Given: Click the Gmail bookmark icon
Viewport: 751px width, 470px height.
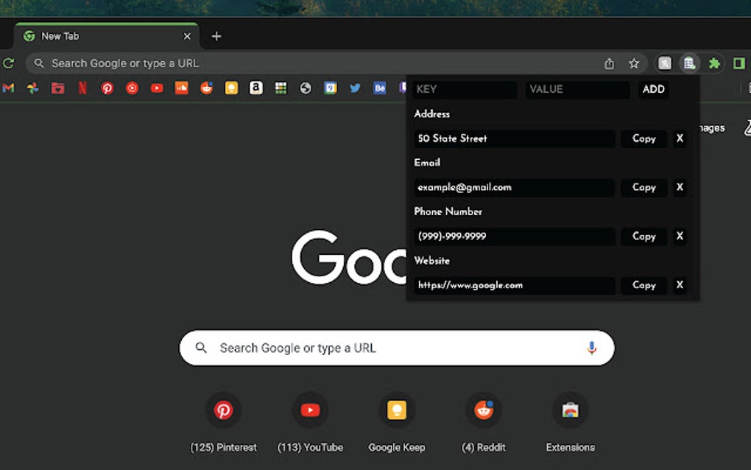Looking at the screenshot, I should [x=9, y=88].
